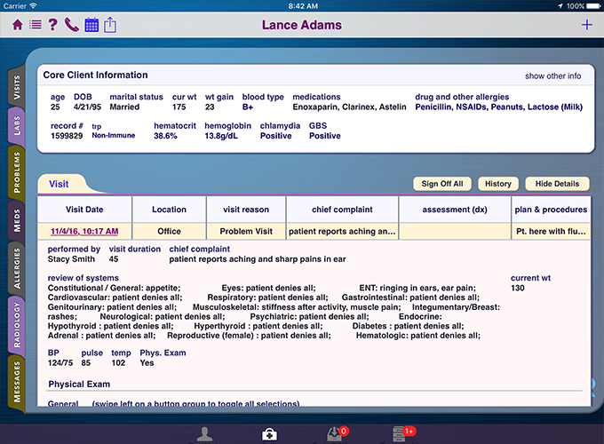Open the calendar icon
The width and height of the screenshot is (604, 444).
pos(91,25)
